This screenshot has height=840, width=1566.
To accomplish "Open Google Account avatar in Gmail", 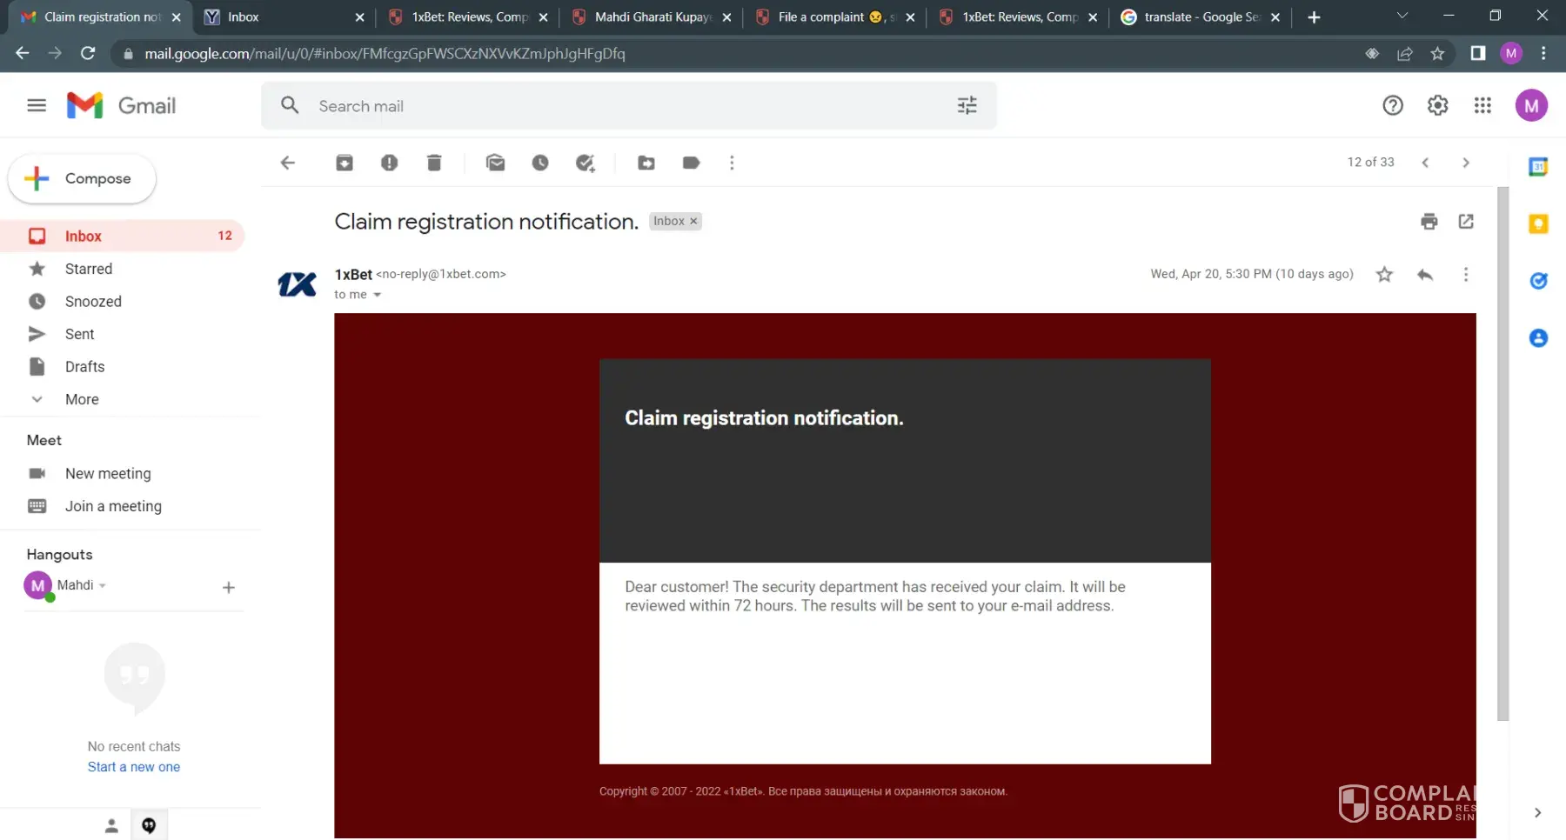I will click(x=1531, y=105).
